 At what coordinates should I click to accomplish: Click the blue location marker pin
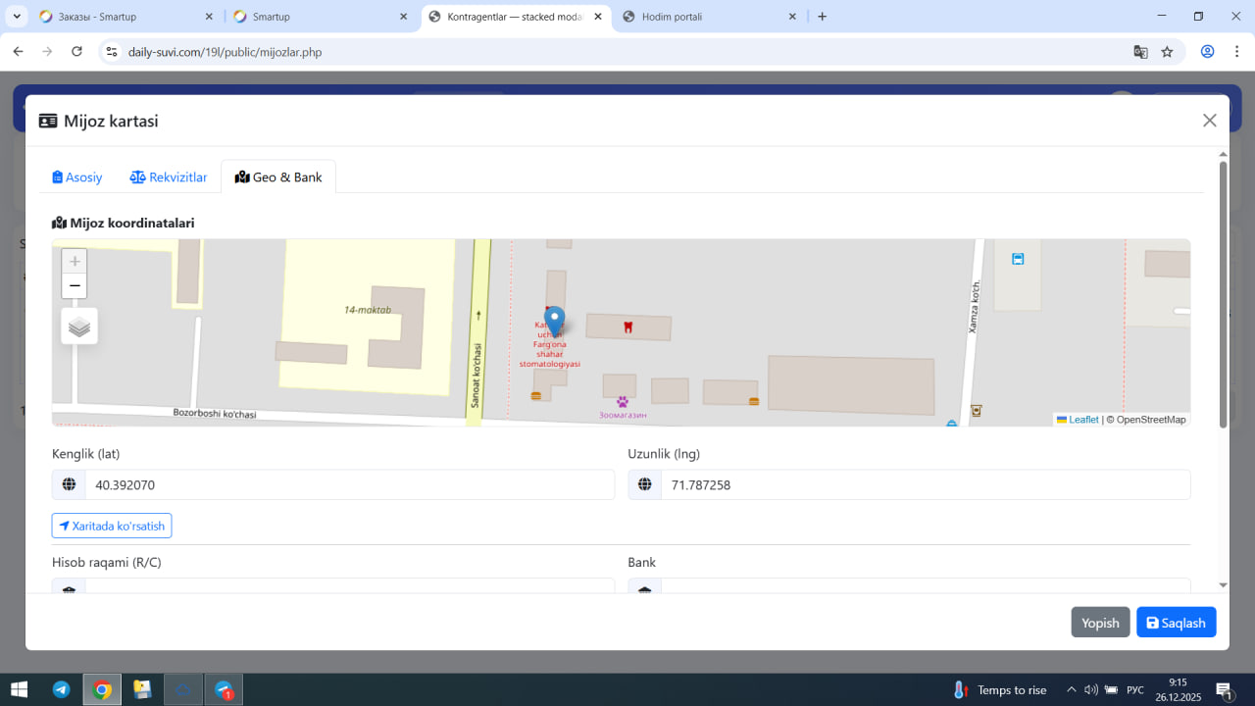[x=555, y=320]
